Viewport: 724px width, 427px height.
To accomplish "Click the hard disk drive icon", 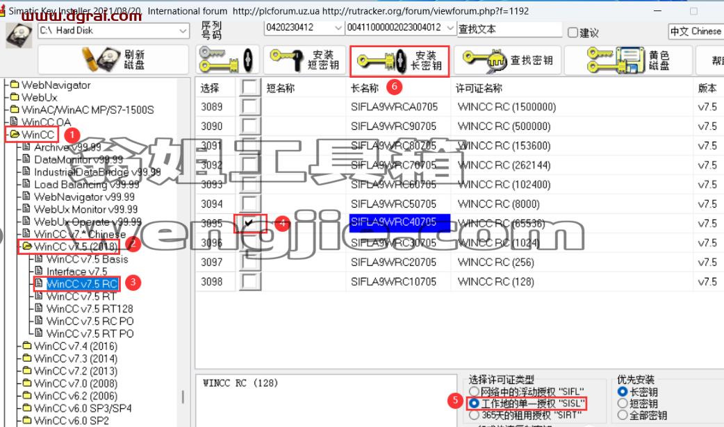I will [19, 35].
